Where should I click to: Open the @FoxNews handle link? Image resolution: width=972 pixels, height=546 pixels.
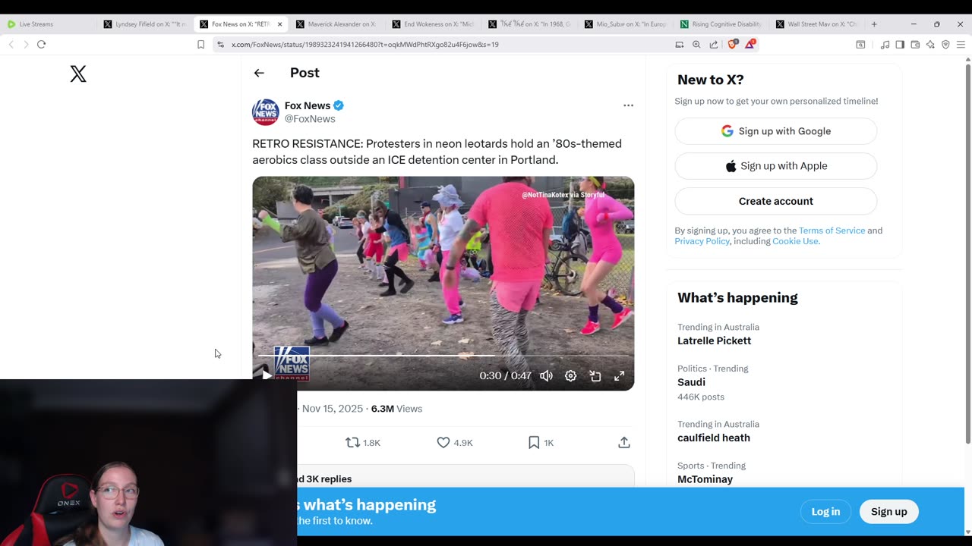[310, 119]
